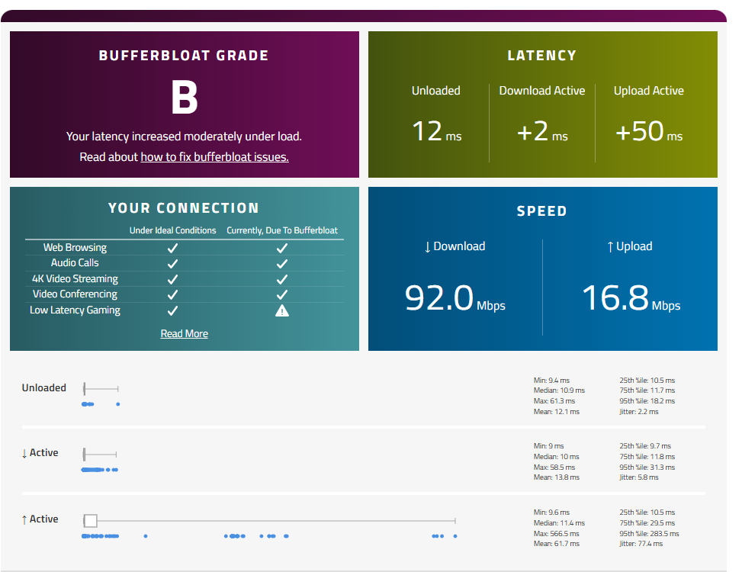
Task: Click the download Active box plot chart
Action: (x=100, y=455)
